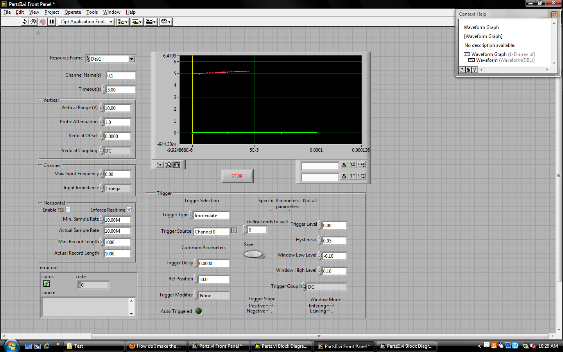Viewport: 563px width, 352px height.
Task: Click Show Optional Terminals icon in Context Help
Action: [x=462, y=70]
